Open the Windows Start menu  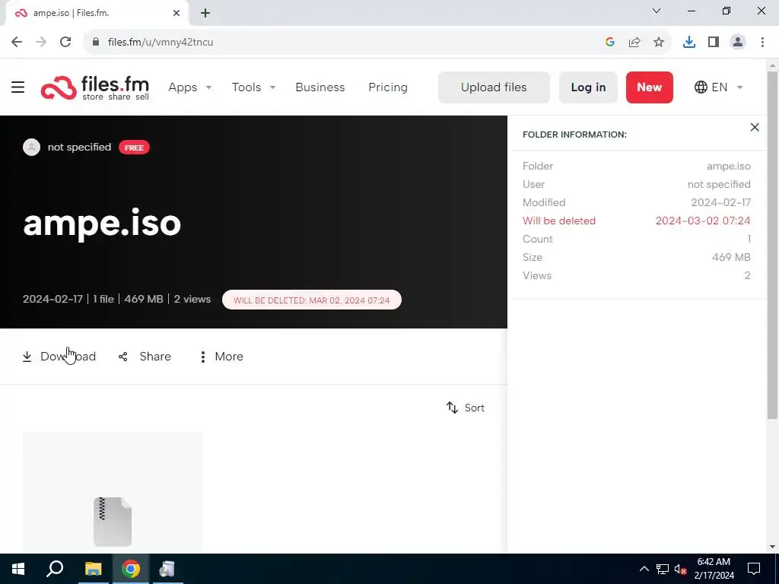(x=18, y=569)
